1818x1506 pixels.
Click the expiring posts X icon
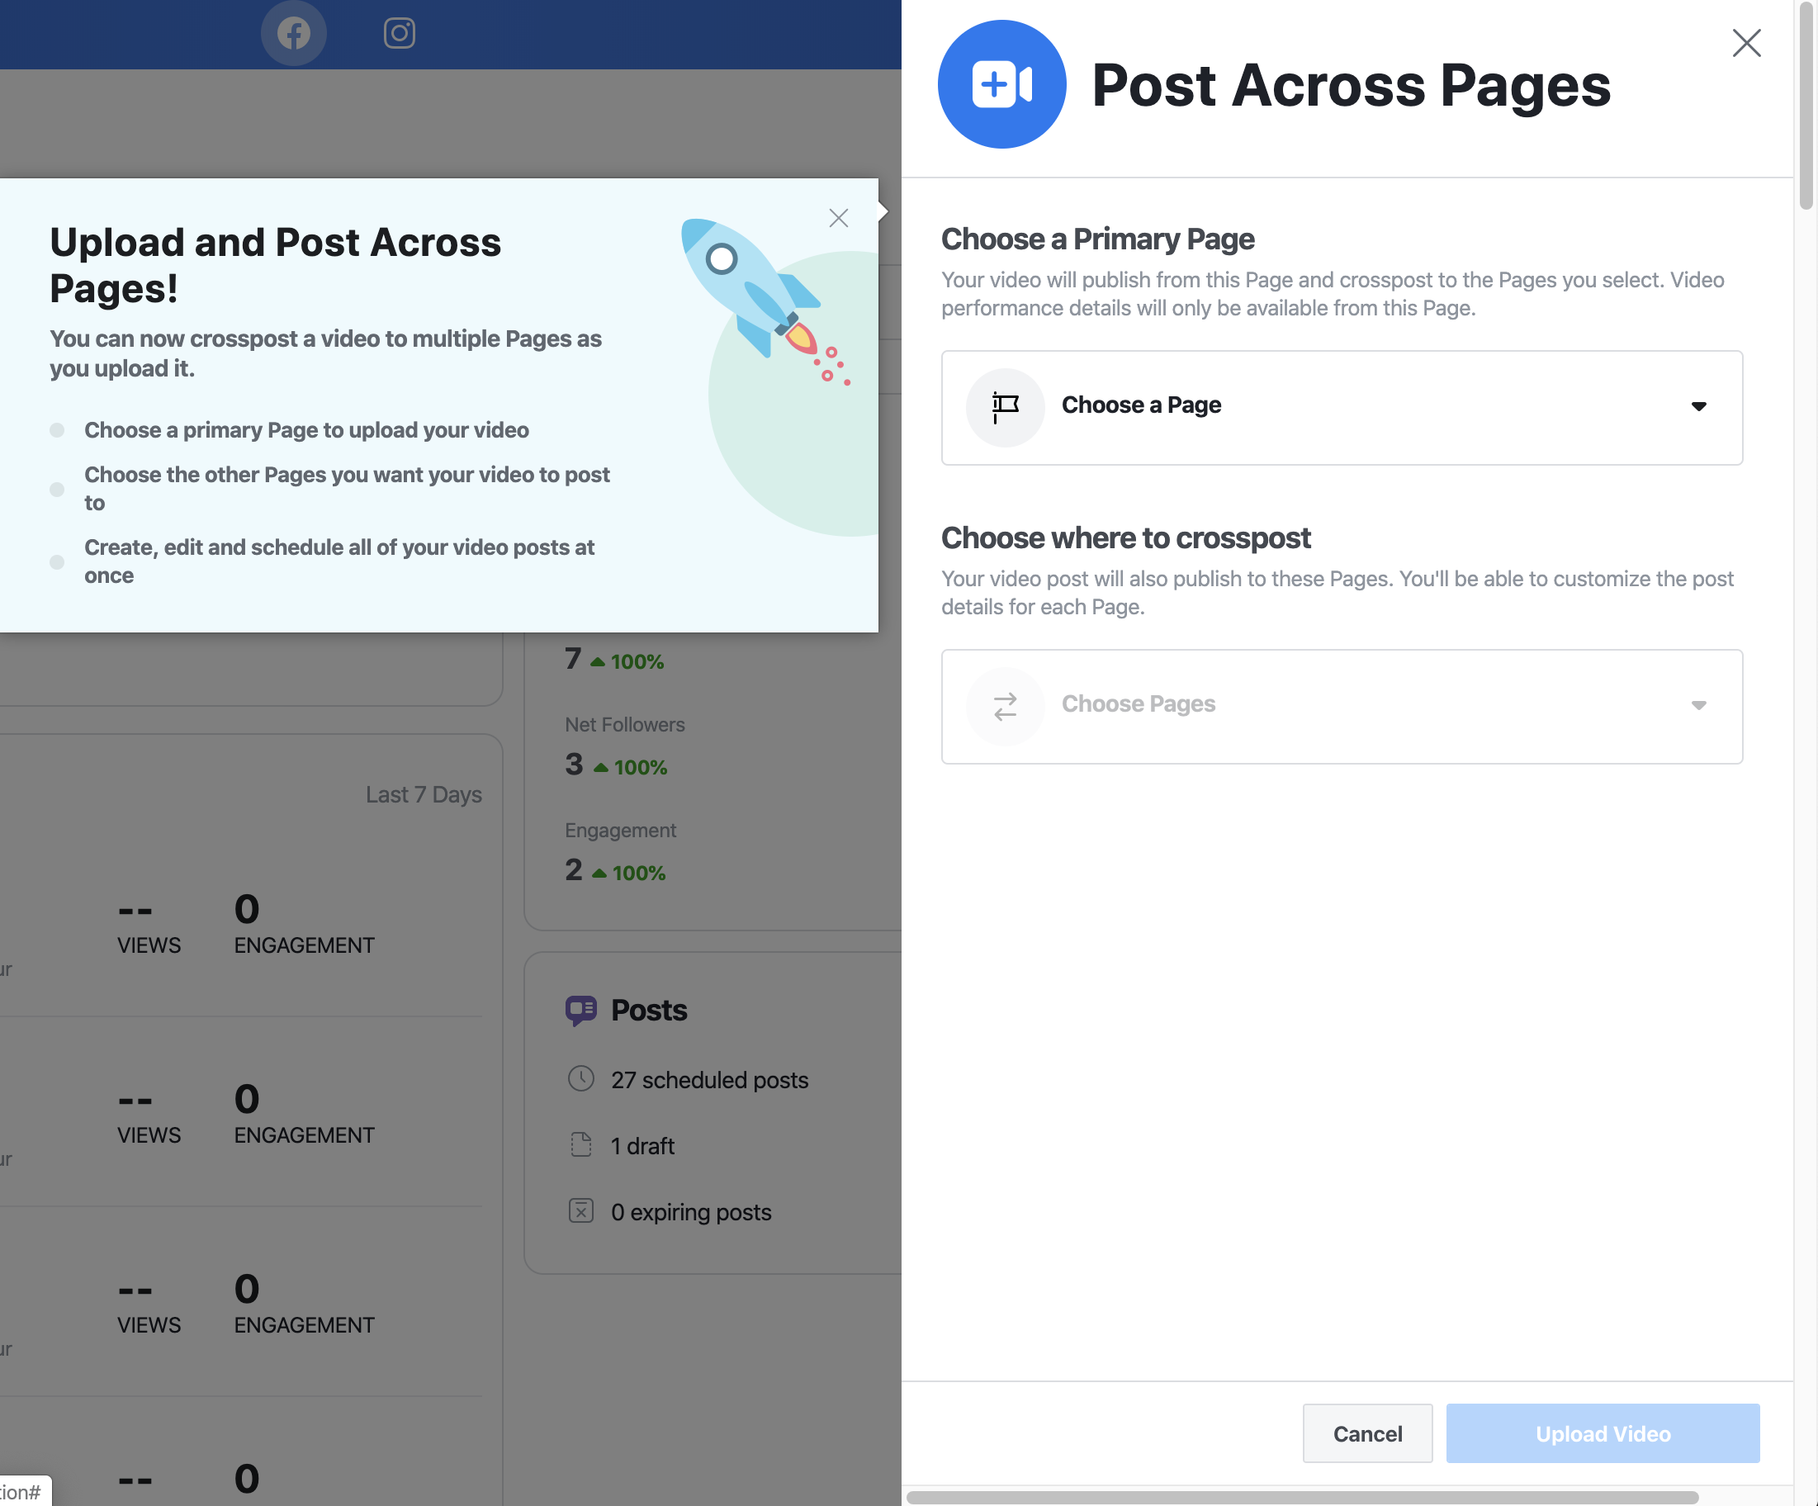pos(580,1209)
